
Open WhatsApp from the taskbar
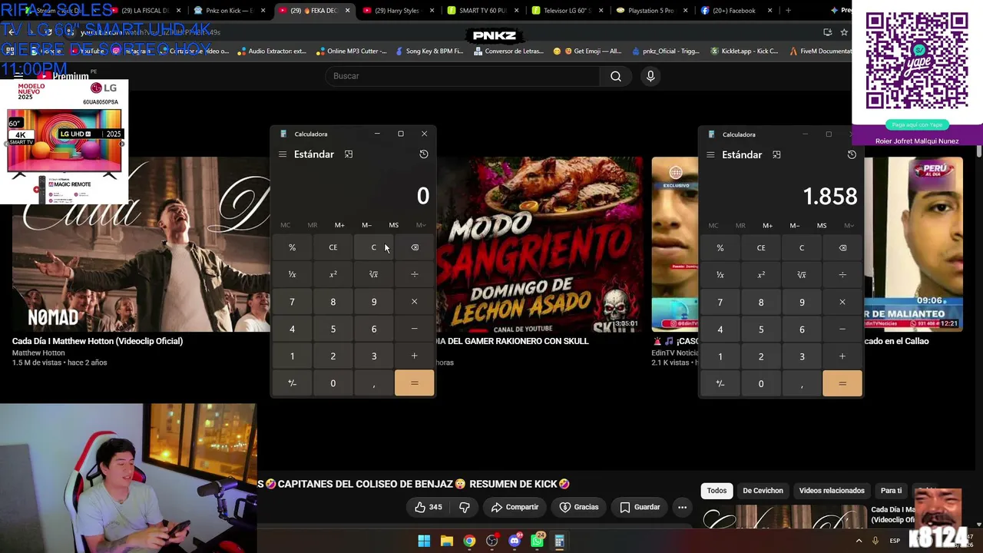click(x=538, y=541)
